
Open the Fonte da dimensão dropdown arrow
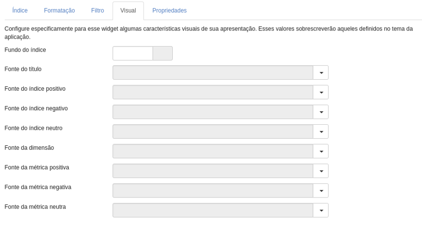pyautogui.click(x=321, y=151)
